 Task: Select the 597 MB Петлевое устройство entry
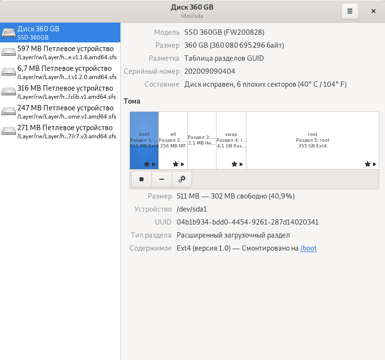[x=65, y=53]
